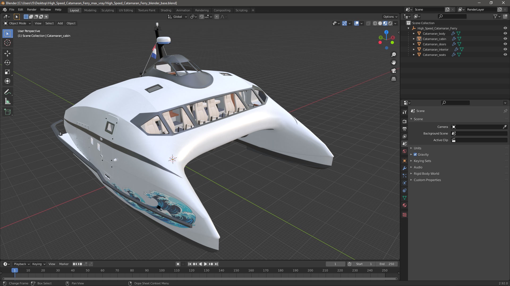Expand the Units panel

coord(417,148)
